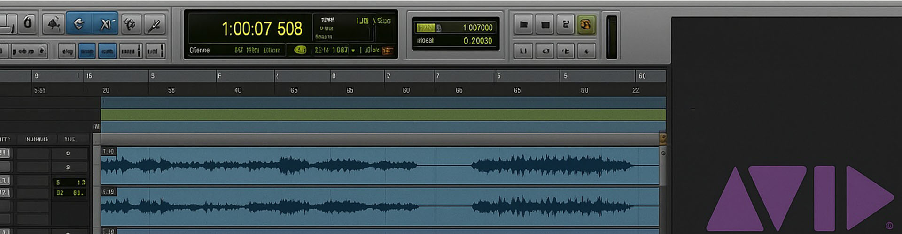This screenshot has height=234, width=902.
Task: Click the main counter showing 1:00:07 508
Action: tap(262, 29)
